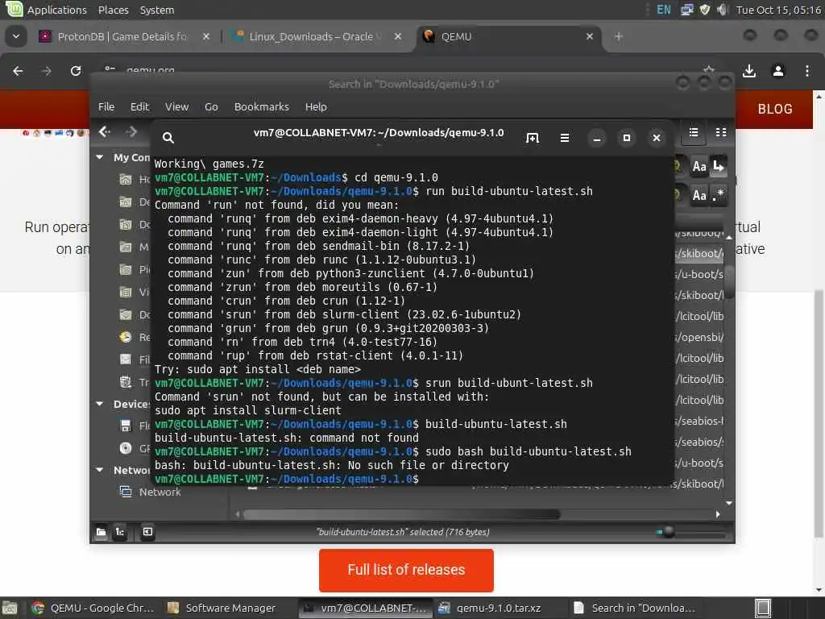This screenshot has width=825, height=619.
Task: Open the update manager shield icon
Action: coord(705,10)
